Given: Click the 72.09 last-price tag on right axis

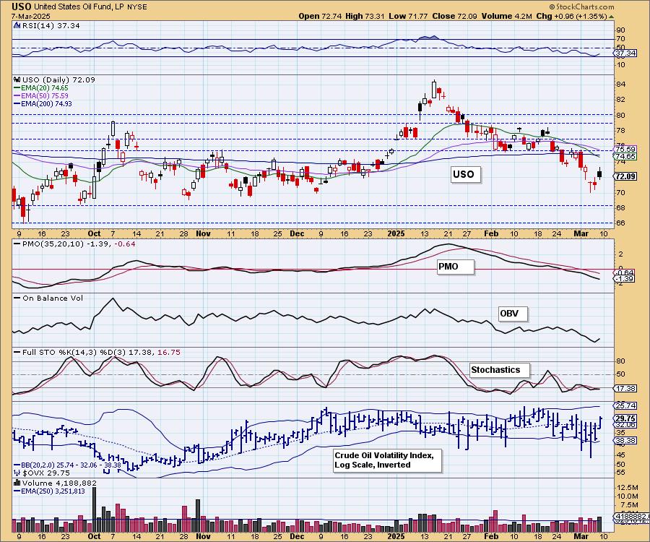Looking at the screenshot, I should click(x=625, y=176).
